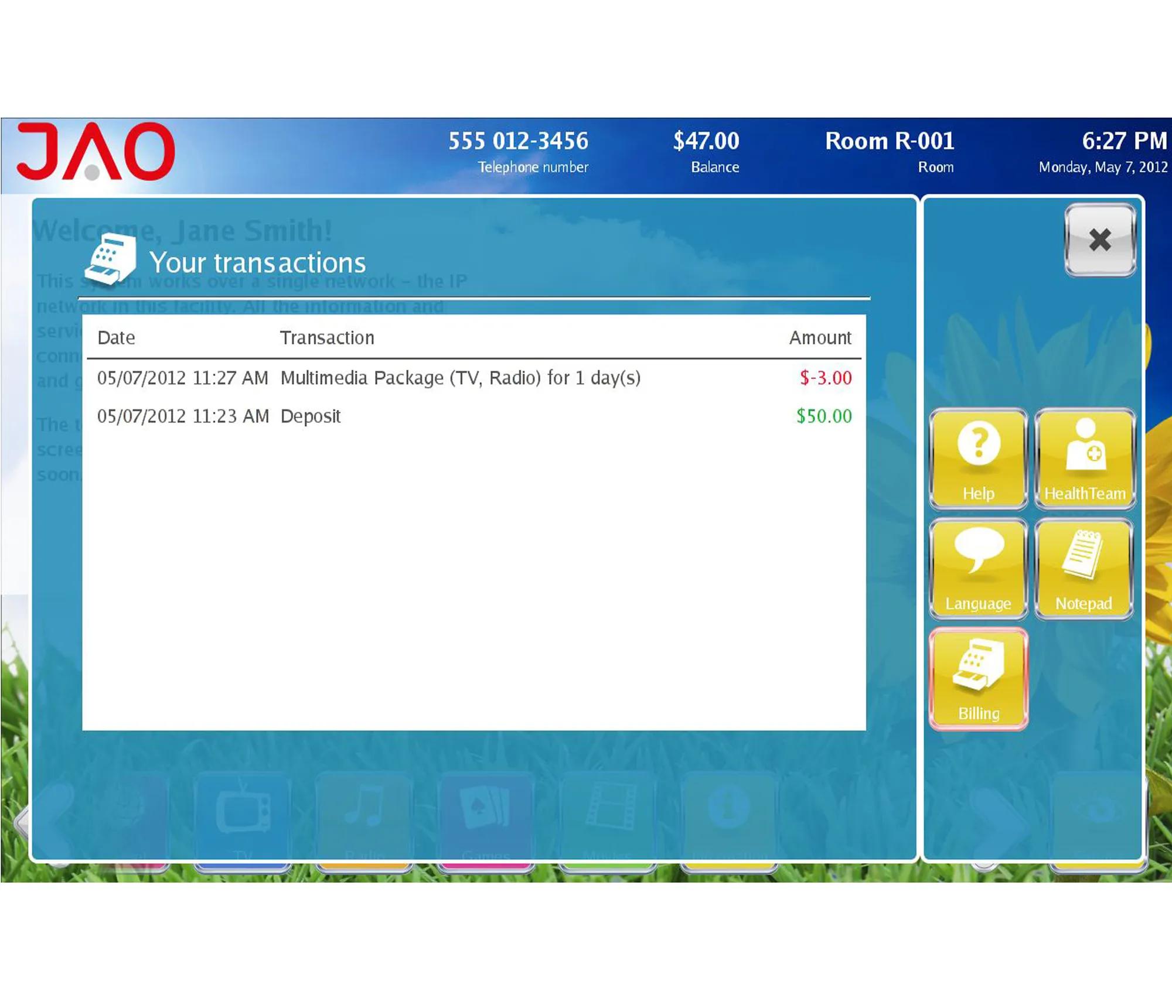Click the 555 012-3456 telephone number
The image size is (1172, 998).
click(518, 141)
